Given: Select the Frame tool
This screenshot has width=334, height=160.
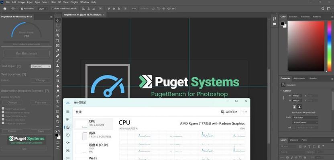Looking at the screenshot, I should tap(57, 46).
